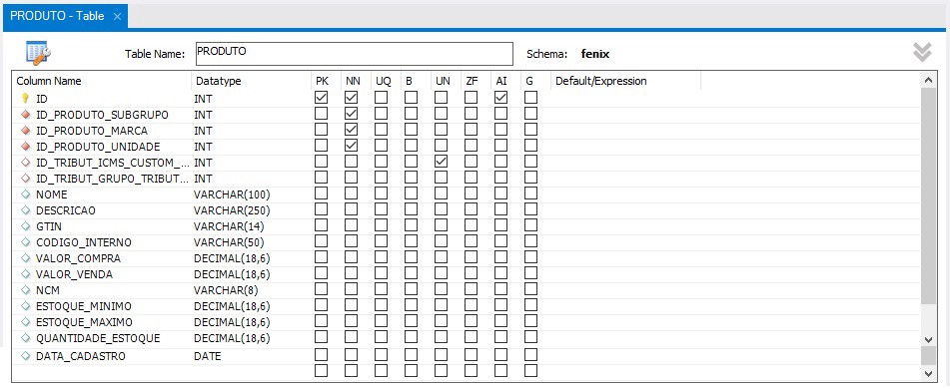
Task: Check the NN checkbox for DATA_CADASTRO
Action: [x=351, y=355]
